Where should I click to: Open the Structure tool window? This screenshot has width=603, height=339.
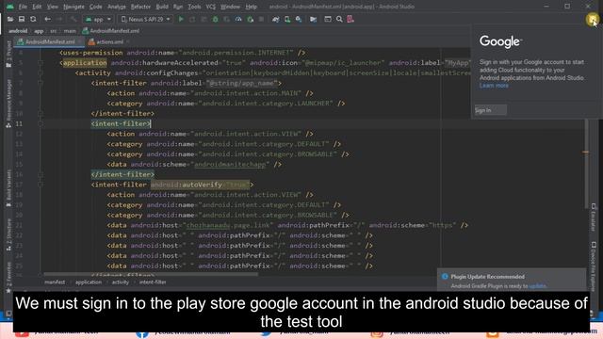(x=8, y=234)
